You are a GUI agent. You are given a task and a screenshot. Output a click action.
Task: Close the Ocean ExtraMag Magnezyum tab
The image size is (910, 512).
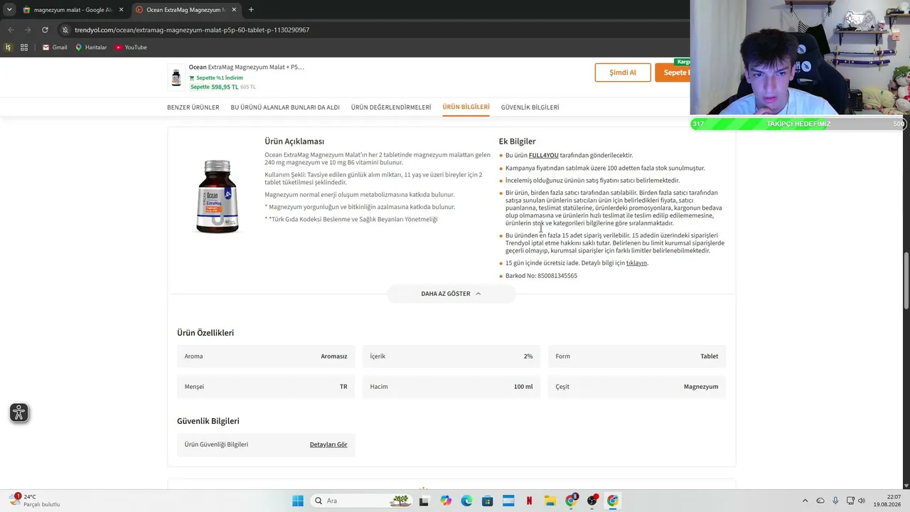coord(233,10)
